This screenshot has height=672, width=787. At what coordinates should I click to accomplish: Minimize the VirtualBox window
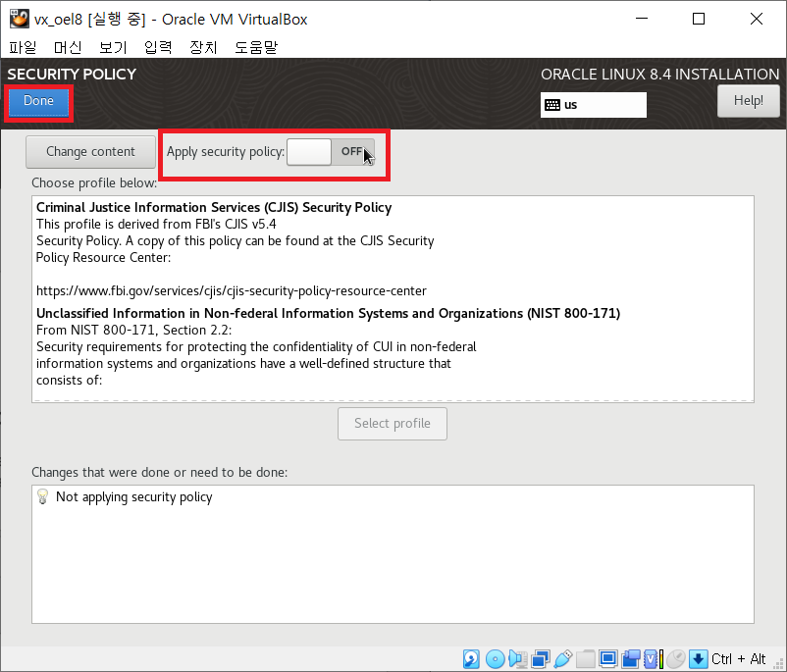tap(642, 19)
